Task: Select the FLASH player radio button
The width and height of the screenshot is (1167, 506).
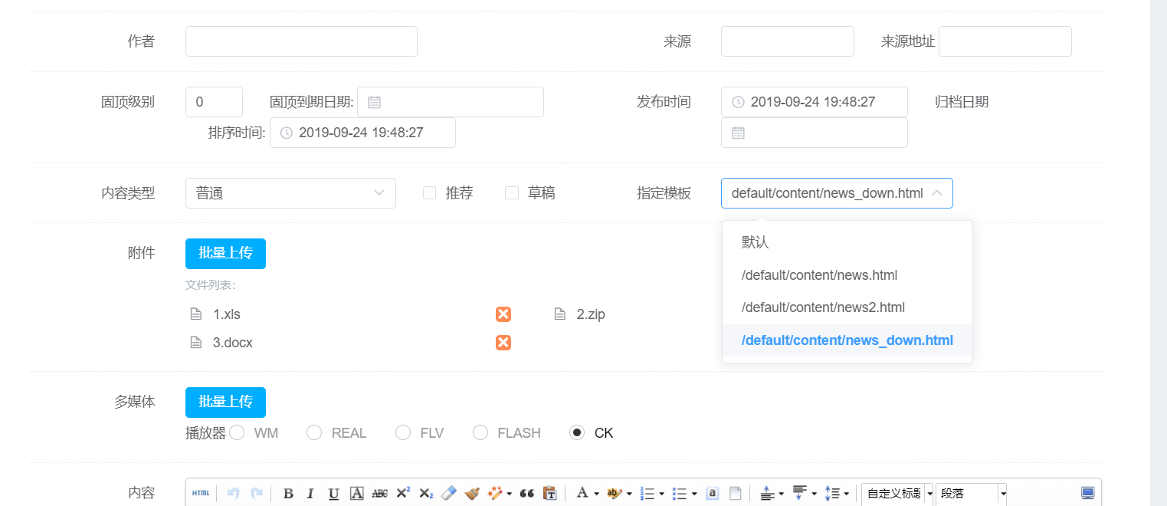Action: click(x=480, y=433)
